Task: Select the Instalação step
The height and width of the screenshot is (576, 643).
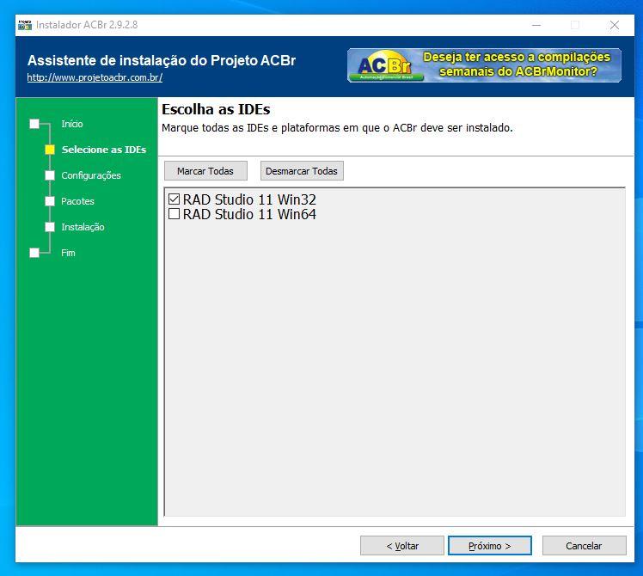Action: coord(83,227)
